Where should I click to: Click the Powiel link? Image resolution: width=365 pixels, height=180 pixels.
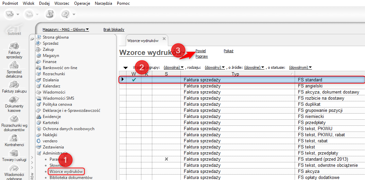point(201,51)
